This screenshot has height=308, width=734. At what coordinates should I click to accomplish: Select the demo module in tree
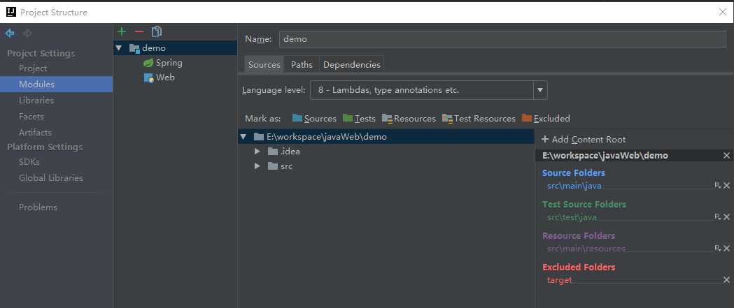[175, 48]
